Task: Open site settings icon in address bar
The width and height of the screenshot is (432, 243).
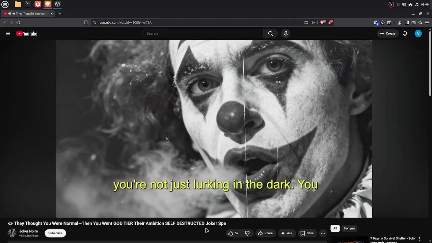Action: click(94, 22)
